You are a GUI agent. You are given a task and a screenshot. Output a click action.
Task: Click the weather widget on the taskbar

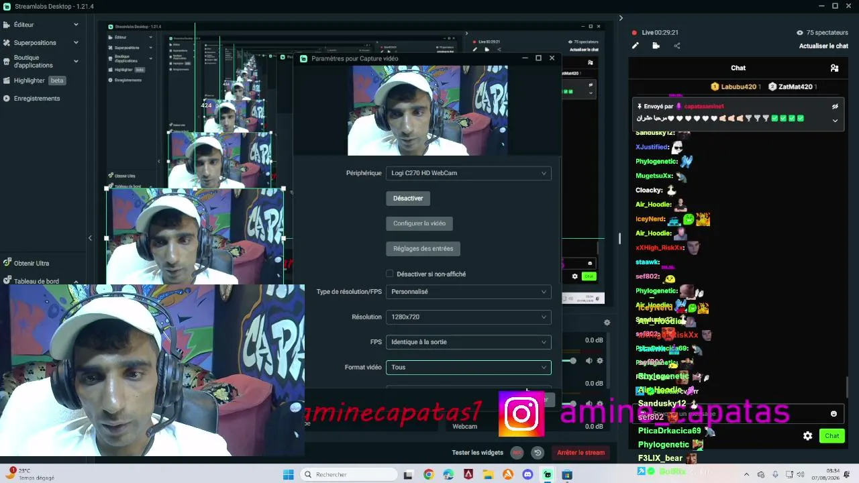click(x=30, y=474)
